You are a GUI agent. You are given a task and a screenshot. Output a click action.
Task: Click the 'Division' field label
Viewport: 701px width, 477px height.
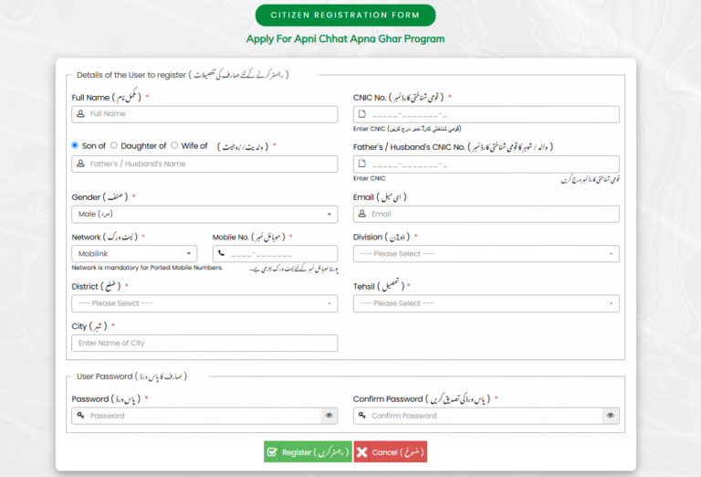click(x=382, y=237)
